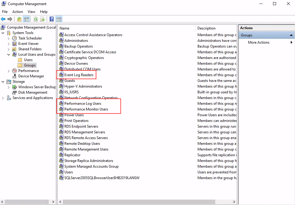Viewport: 295px width, 205px height.
Task: Refresh the list with the toolbar Refresh icon
Action: click(36, 19)
